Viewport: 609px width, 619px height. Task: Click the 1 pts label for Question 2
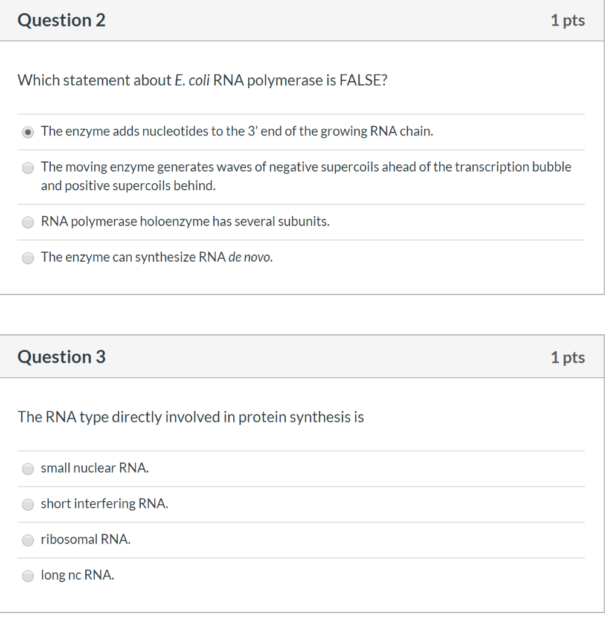coord(568,20)
